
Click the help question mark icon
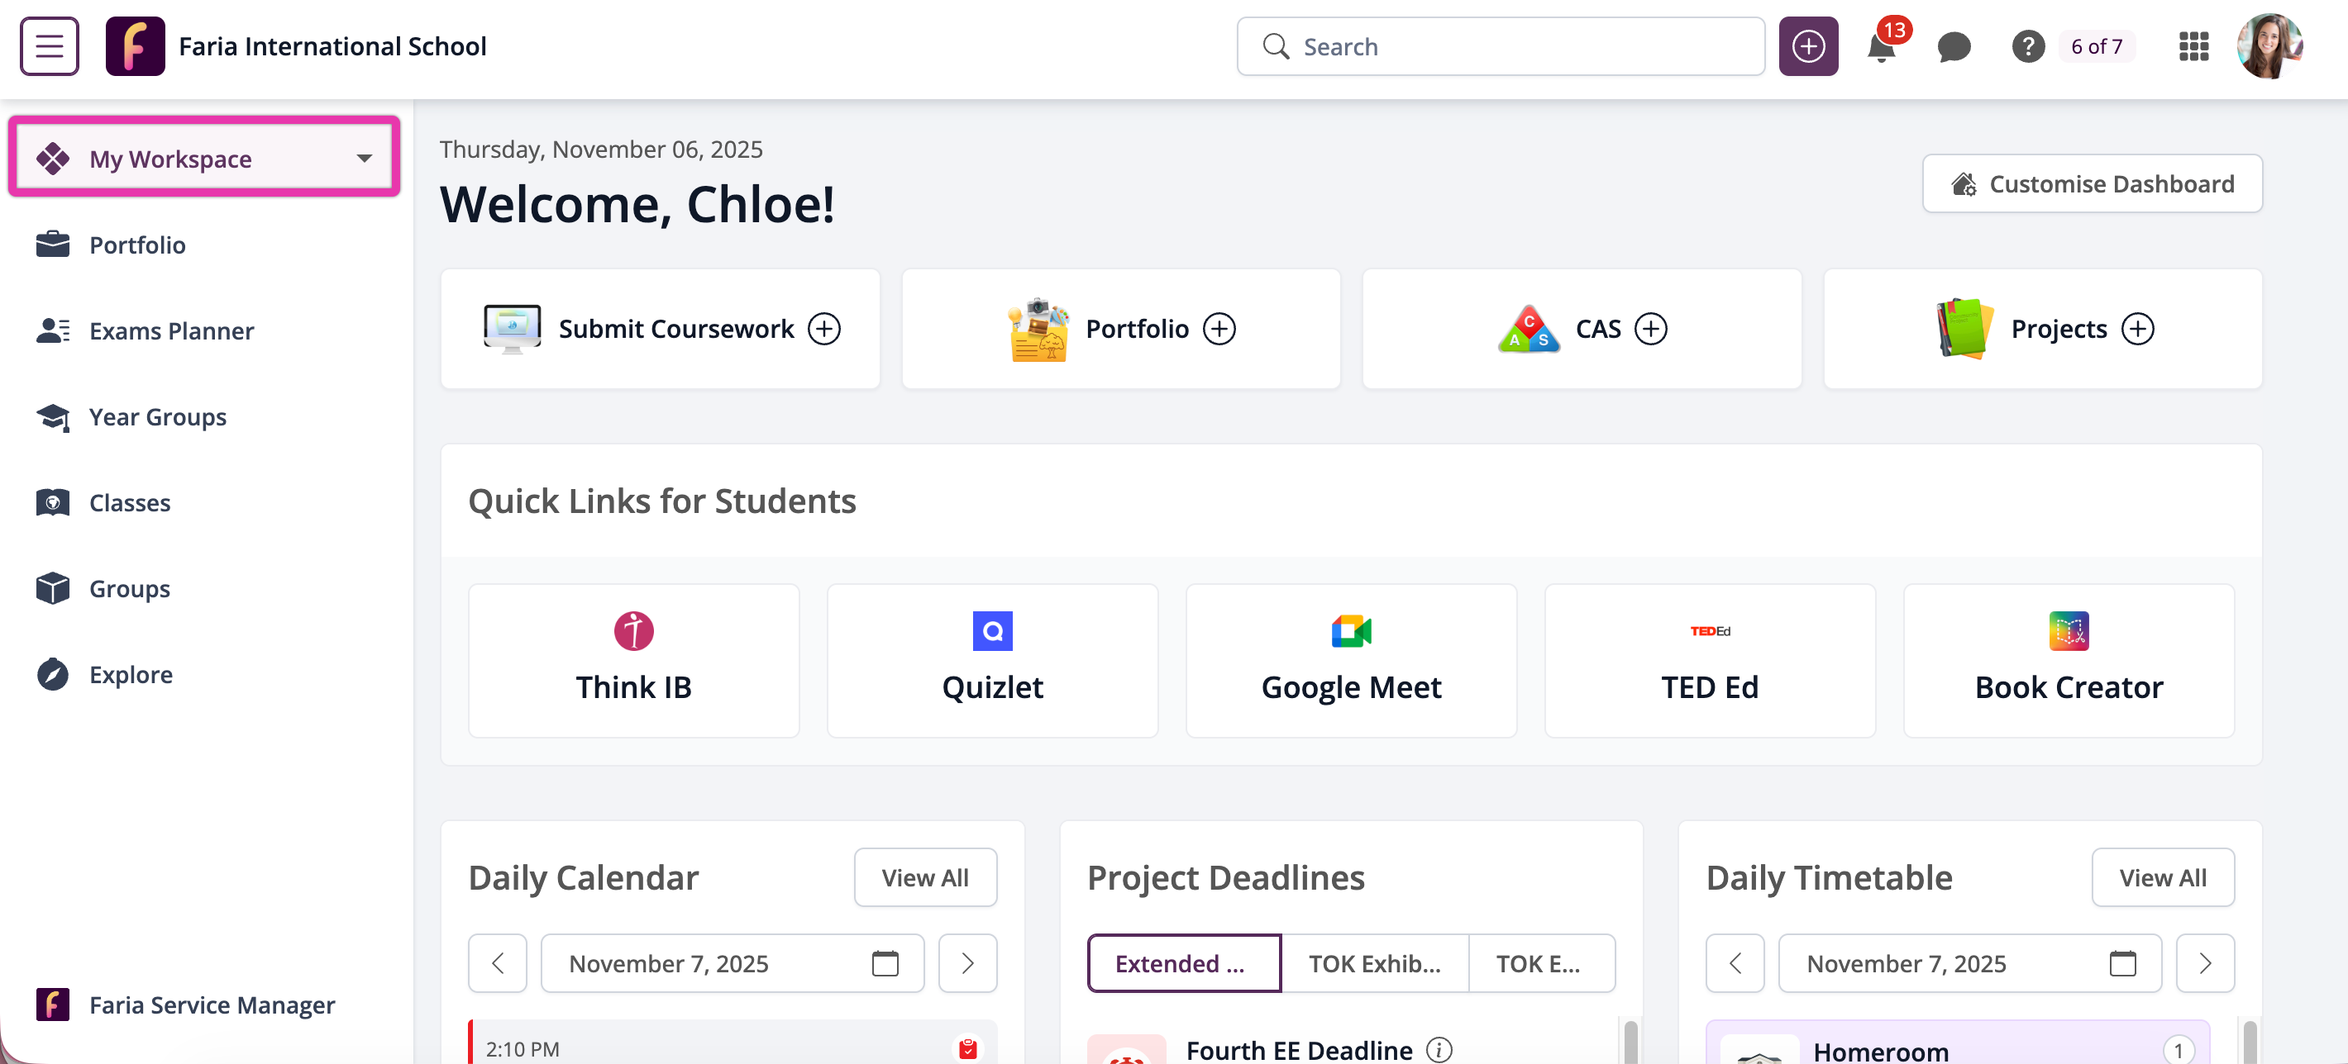coord(2027,46)
